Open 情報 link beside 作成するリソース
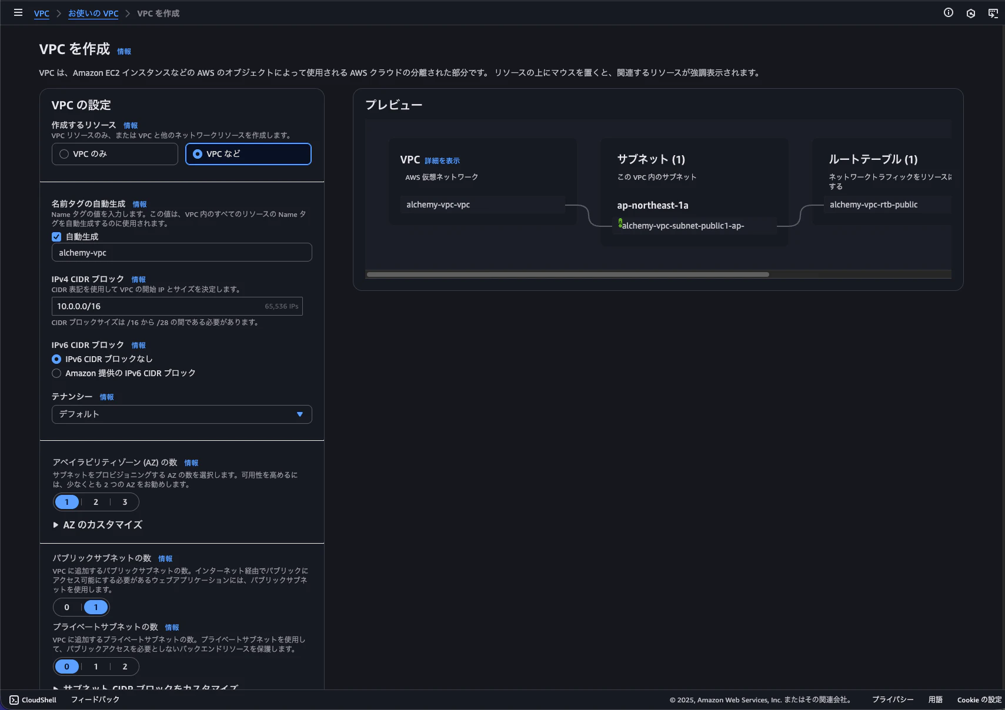Image resolution: width=1005 pixels, height=710 pixels. 131,126
